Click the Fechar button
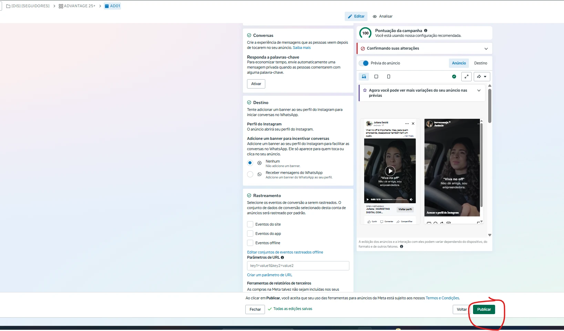This screenshot has height=331, width=564. click(255, 309)
